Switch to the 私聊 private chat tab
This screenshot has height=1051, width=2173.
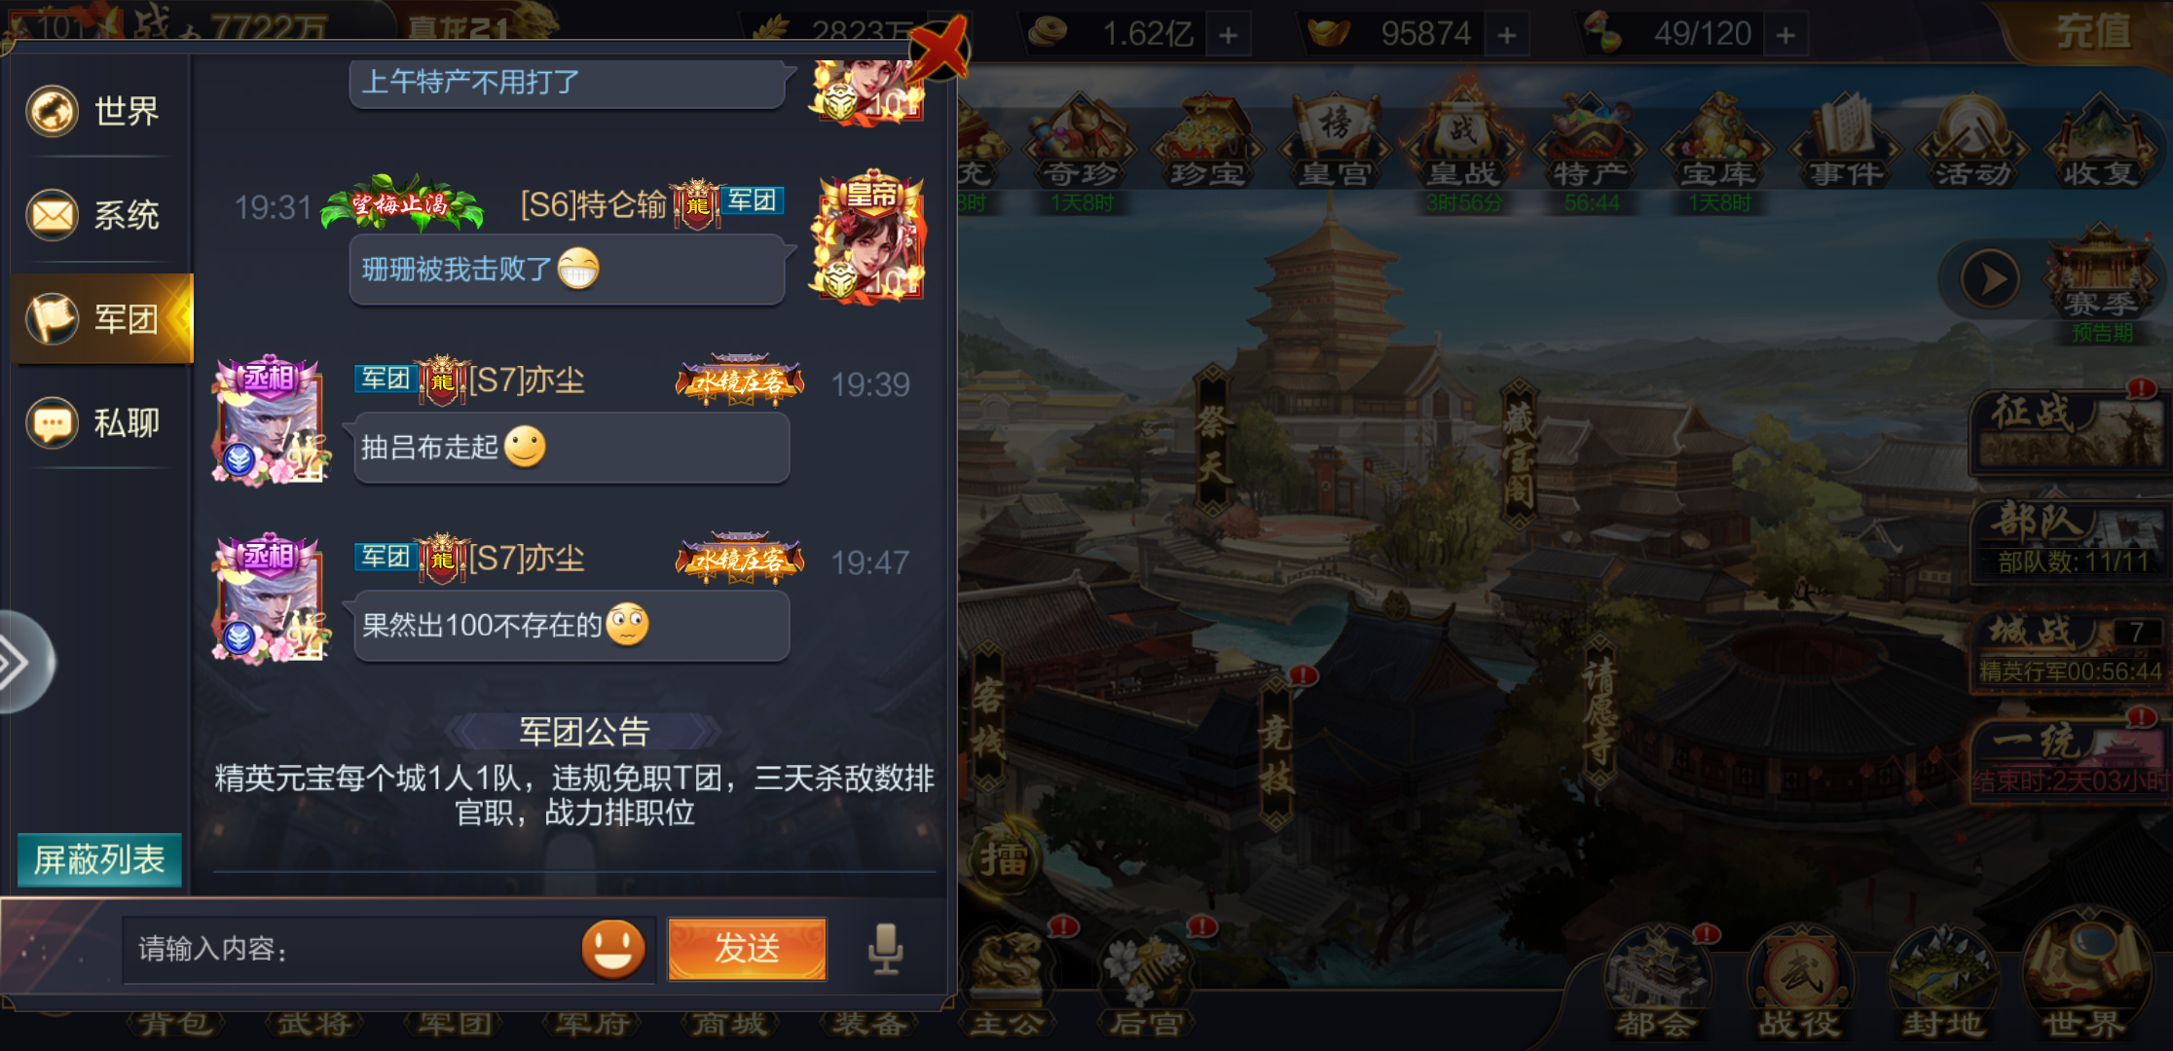(x=97, y=423)
